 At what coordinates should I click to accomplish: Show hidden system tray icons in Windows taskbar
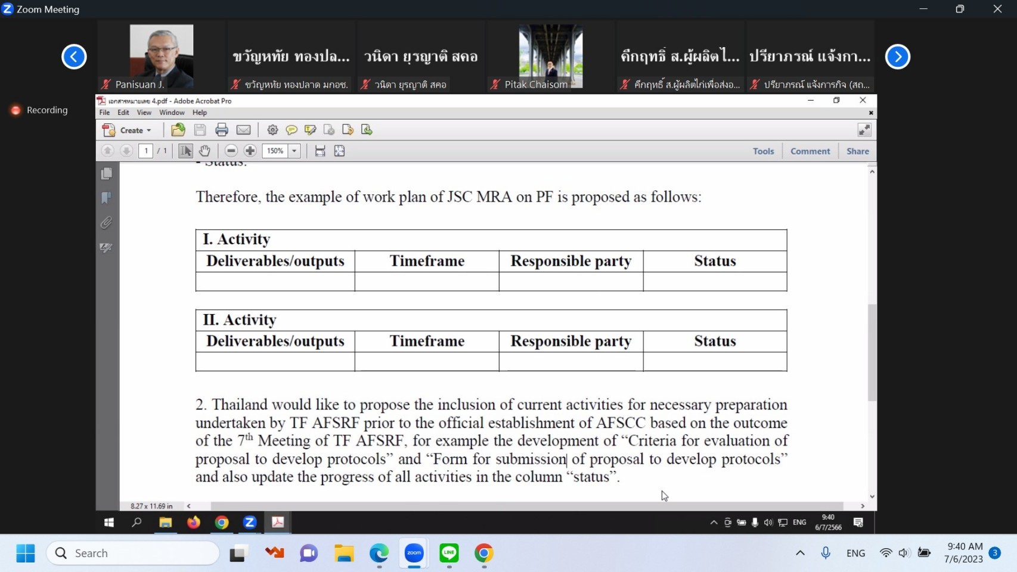pos(800,553)
